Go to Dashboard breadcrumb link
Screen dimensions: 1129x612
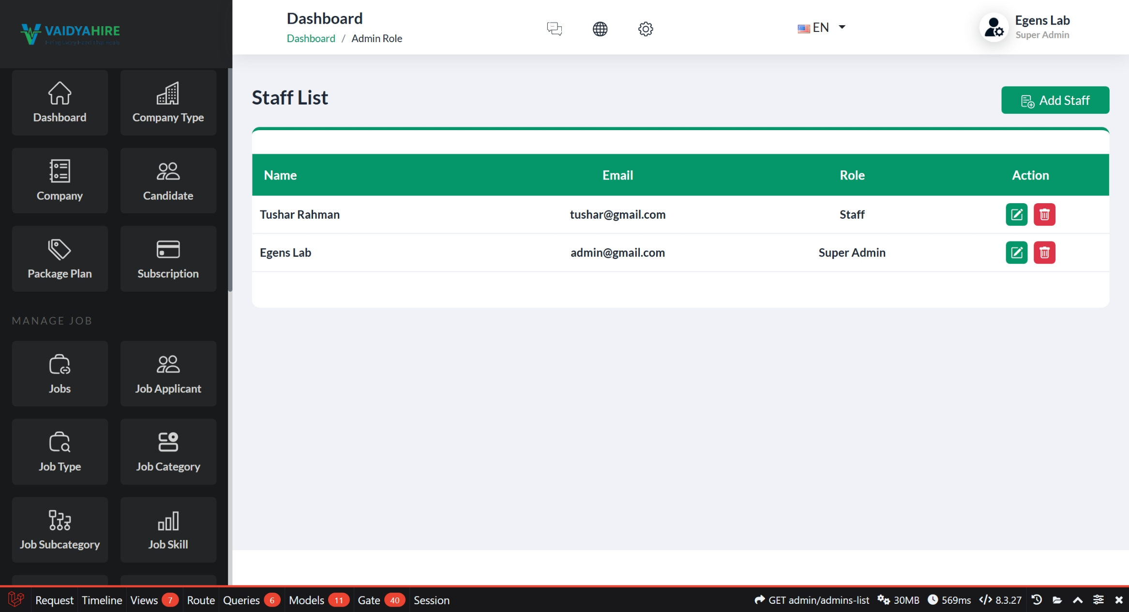coord(311,38)
